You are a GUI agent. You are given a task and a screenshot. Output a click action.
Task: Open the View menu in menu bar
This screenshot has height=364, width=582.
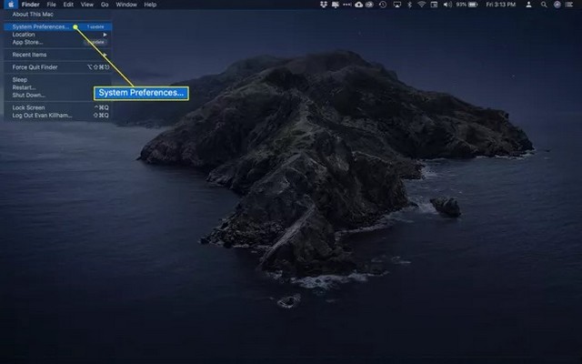pyautogui.click(x=87, y=5)
